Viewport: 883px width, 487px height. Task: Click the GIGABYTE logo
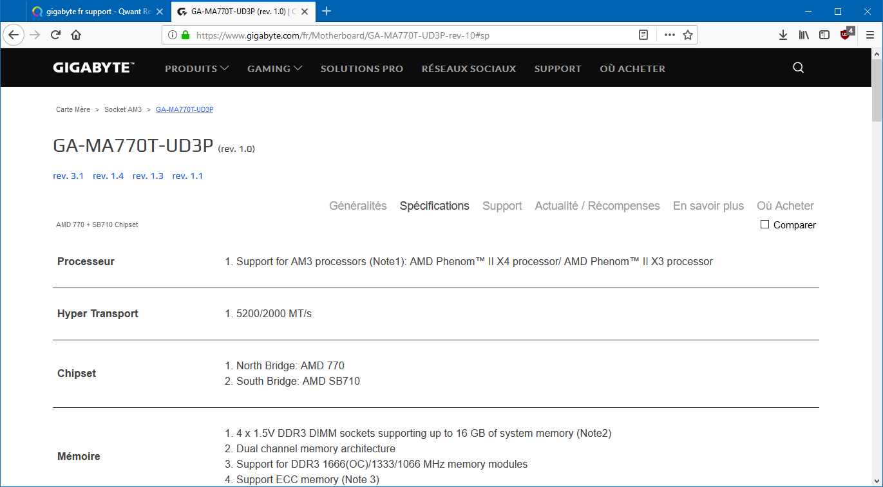[x=94, y=68]
